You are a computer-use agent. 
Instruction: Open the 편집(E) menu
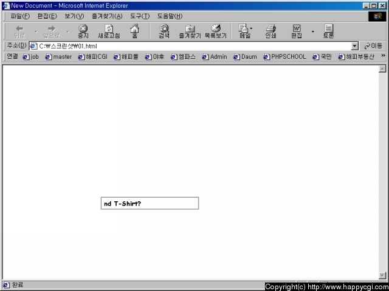47,16
